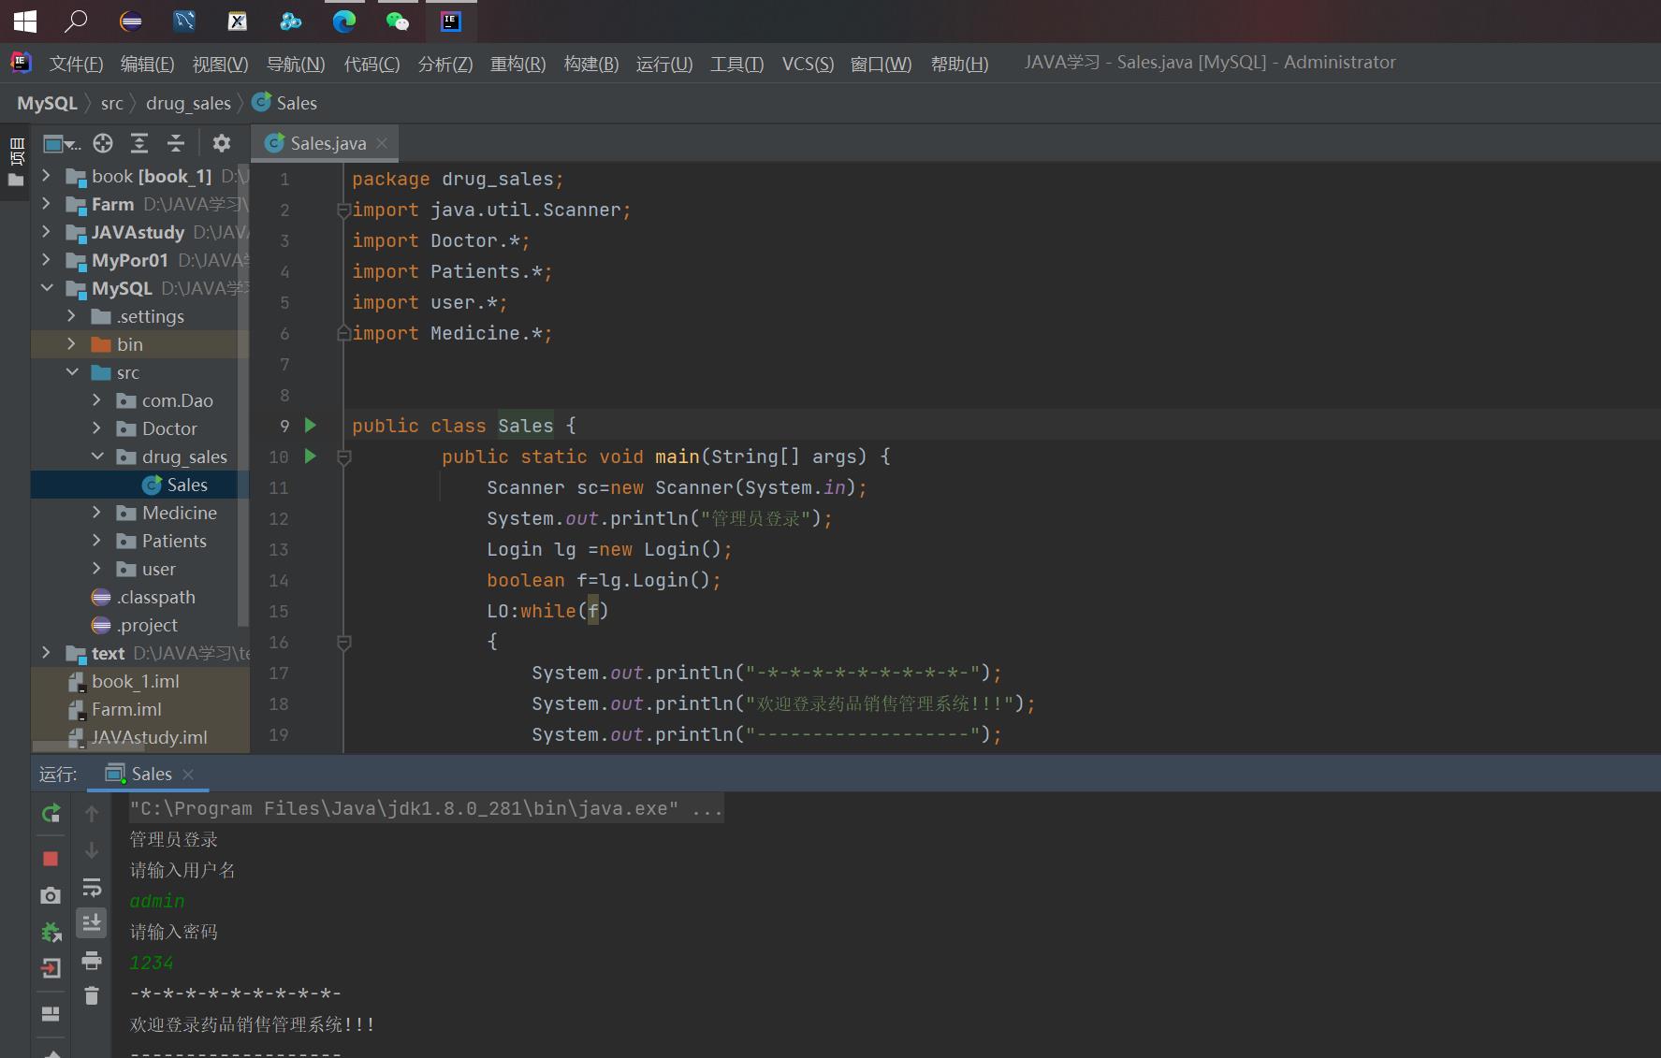This screenshot has height=1058, width=1661.
Task: Expand the Farm project node
Action: coord(46,204)
